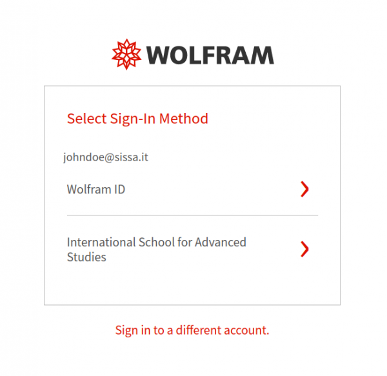The height and width of the screenshot is (376, 387).
Task: Click the WOLFRAM wordmark text
Action: click(210, 55)
